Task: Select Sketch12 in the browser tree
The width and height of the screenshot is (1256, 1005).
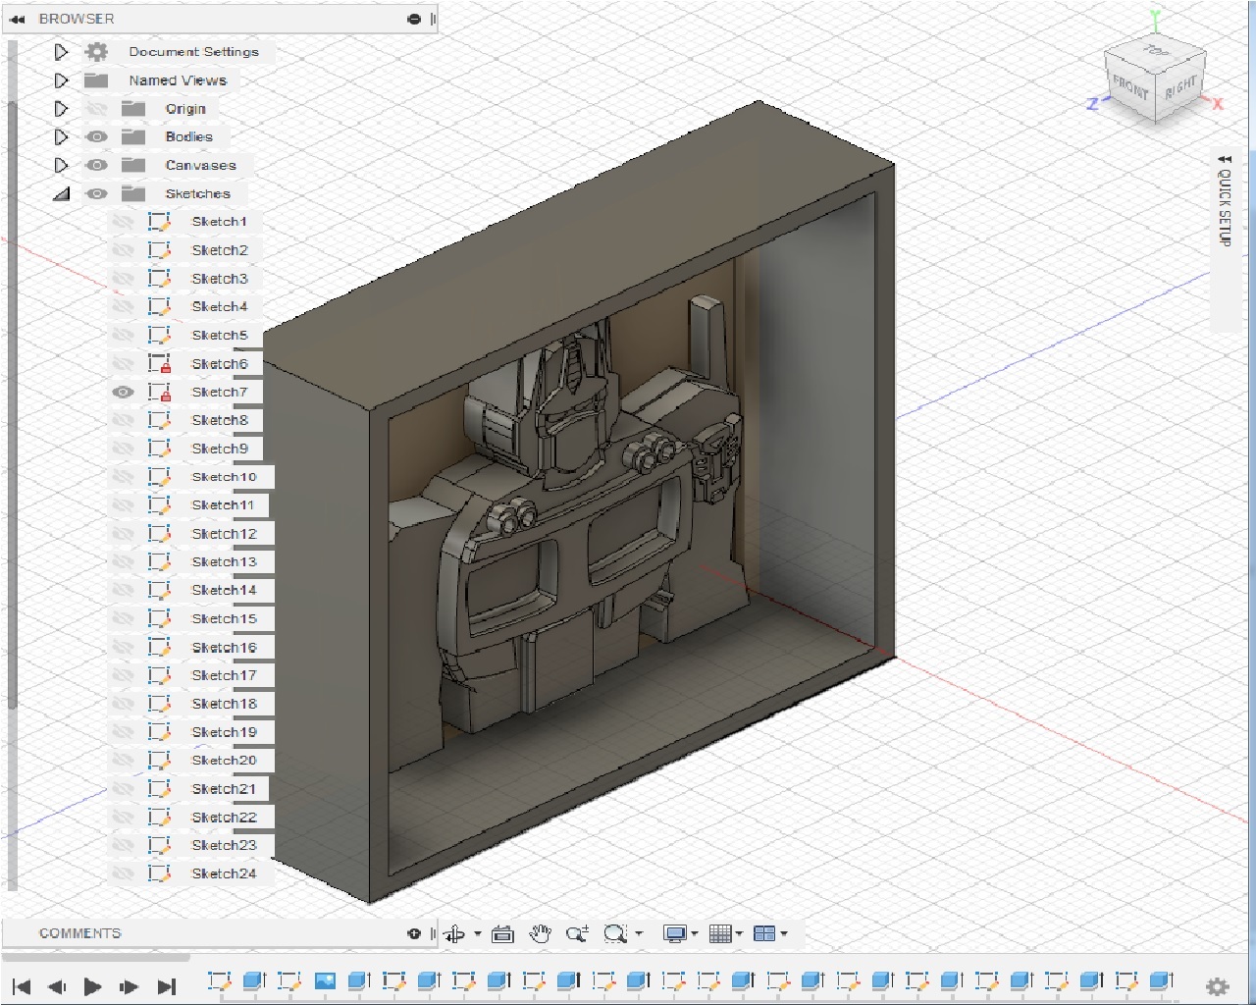Action: coord(224,534)
